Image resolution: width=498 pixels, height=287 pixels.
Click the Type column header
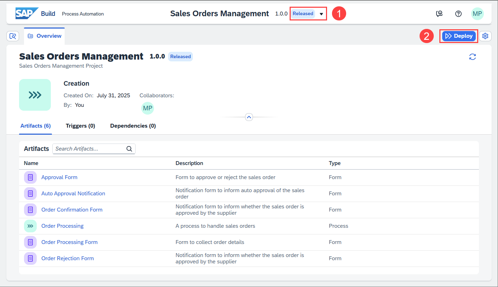(x=335, y=163)
